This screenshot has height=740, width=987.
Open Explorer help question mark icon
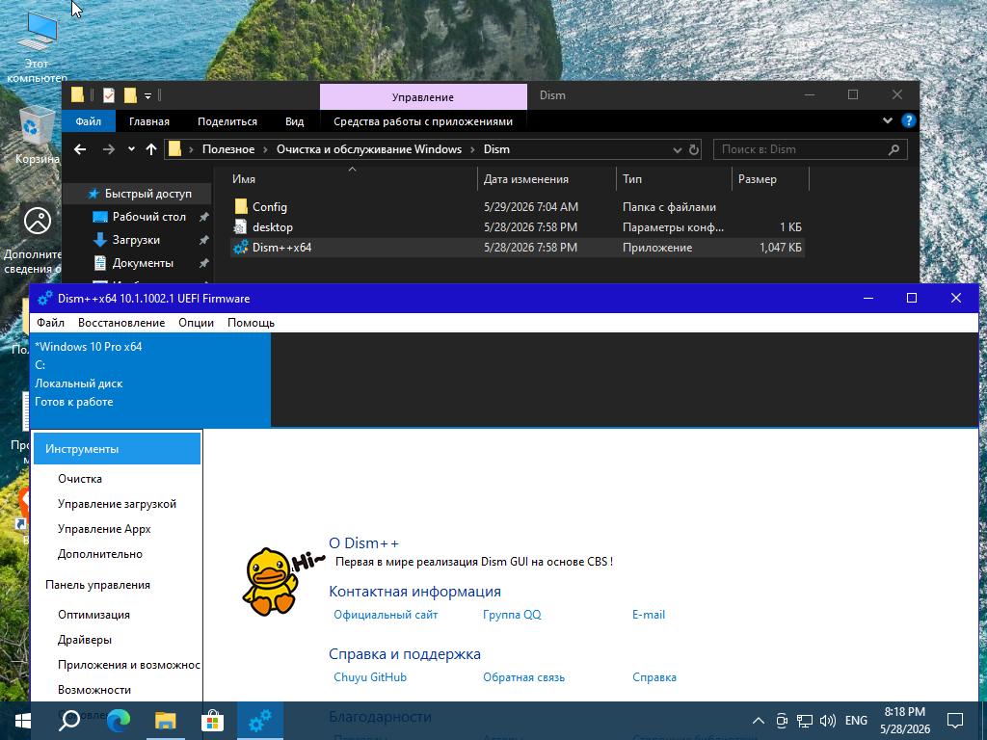[x=908, y=120]
